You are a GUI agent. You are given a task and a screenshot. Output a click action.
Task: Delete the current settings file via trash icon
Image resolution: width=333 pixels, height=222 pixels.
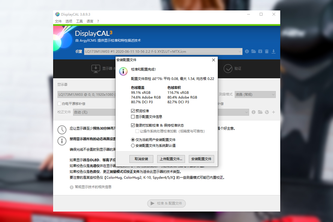(x=267, y=51)
